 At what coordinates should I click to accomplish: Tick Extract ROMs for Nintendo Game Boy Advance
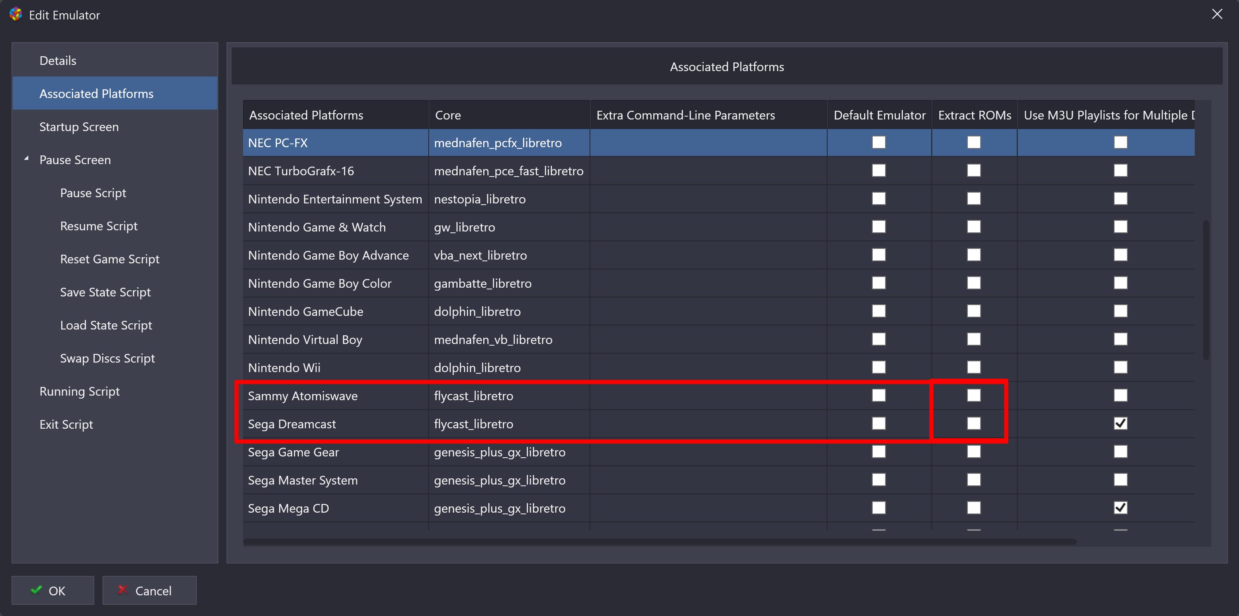[x=974, y=255]
